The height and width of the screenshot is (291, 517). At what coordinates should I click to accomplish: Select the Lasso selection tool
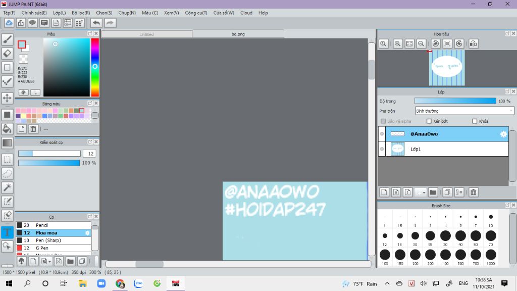pyautogui.click(x=7, y=174)
